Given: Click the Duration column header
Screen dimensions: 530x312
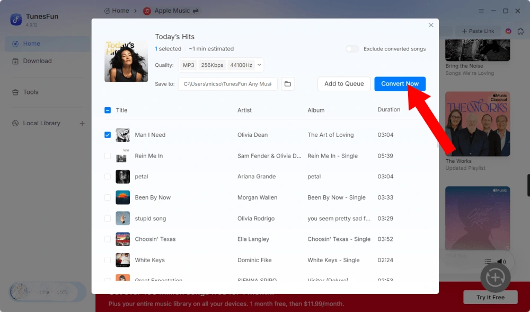Looking at the screenshot, I should coord(388,110).
